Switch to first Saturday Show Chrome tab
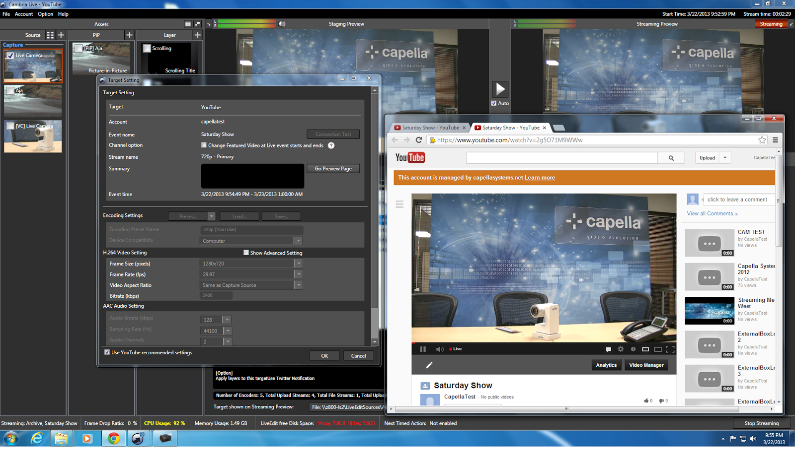Image resolution: width=795 pixels, height=468 pixels. (x=430, y=128)
